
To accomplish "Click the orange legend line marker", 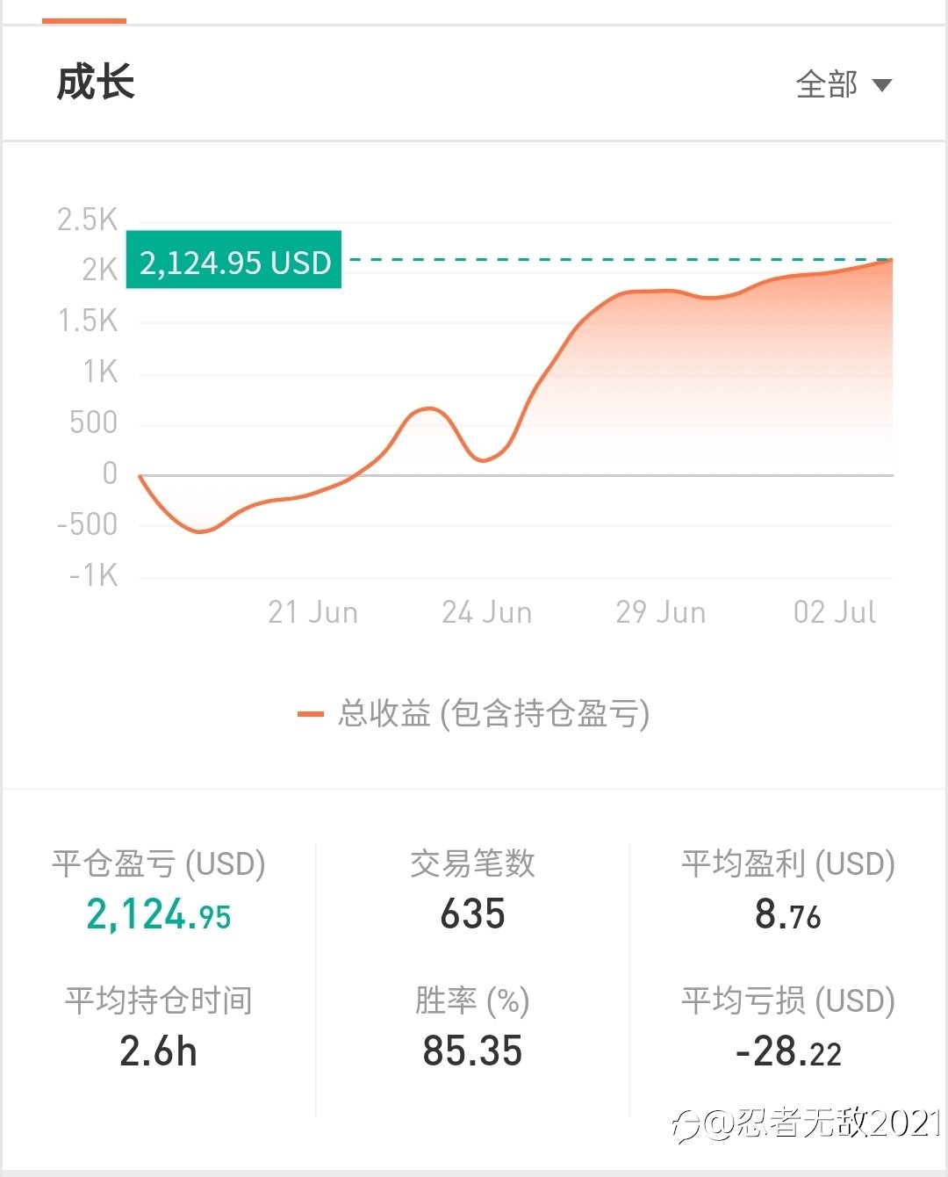I will coord(311,714).
